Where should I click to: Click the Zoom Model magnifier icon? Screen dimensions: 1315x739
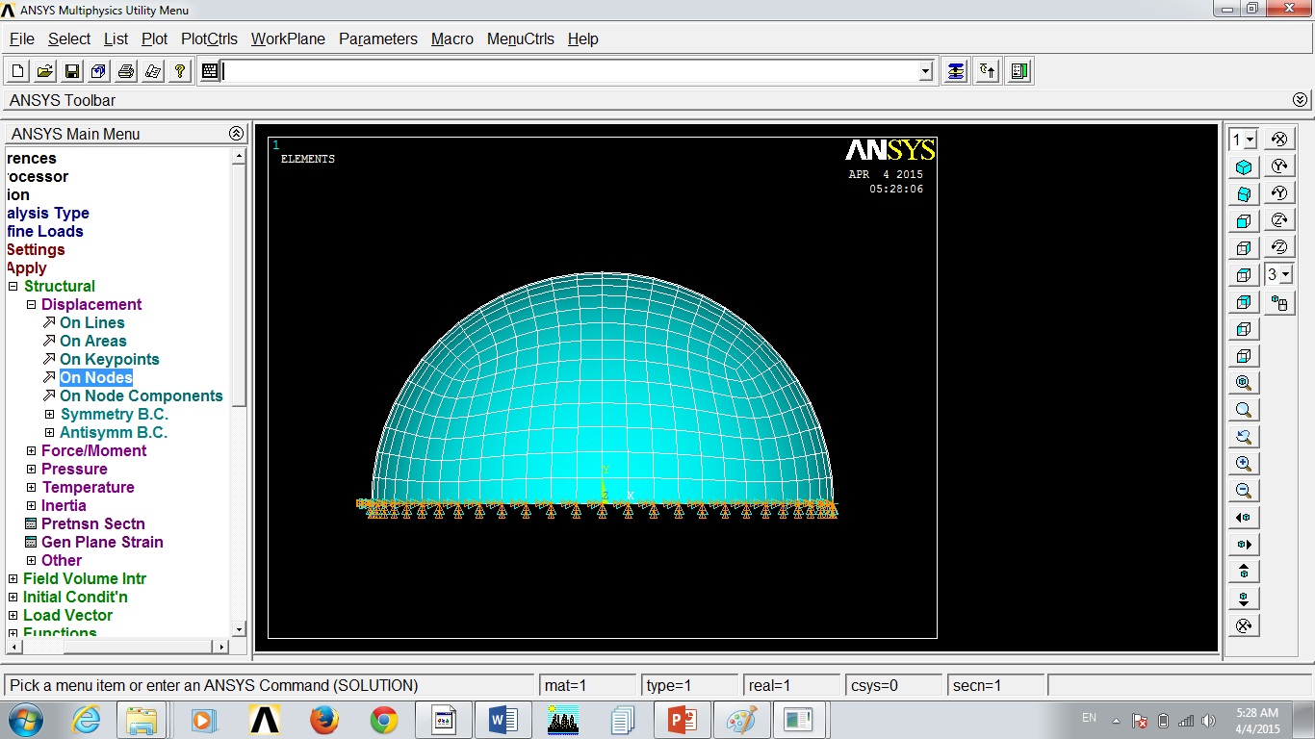[1244, 410]
